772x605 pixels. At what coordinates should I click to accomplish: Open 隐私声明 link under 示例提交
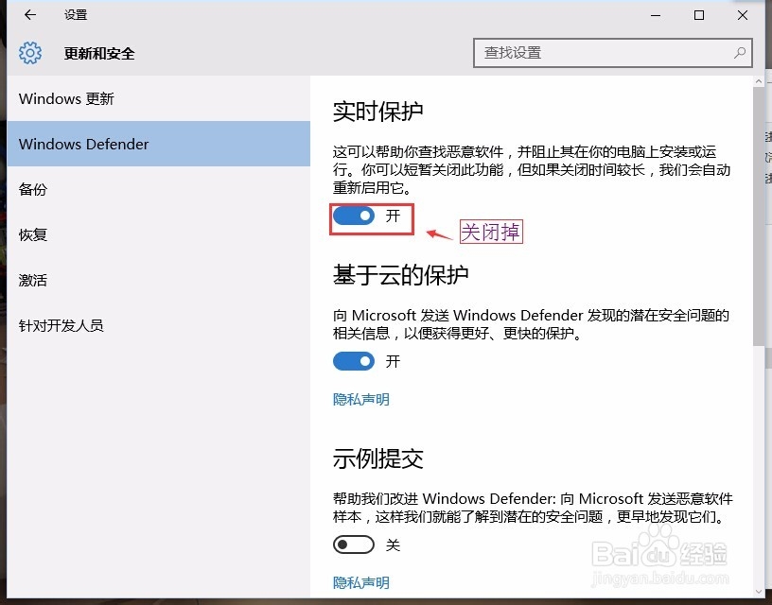point(360,582)
